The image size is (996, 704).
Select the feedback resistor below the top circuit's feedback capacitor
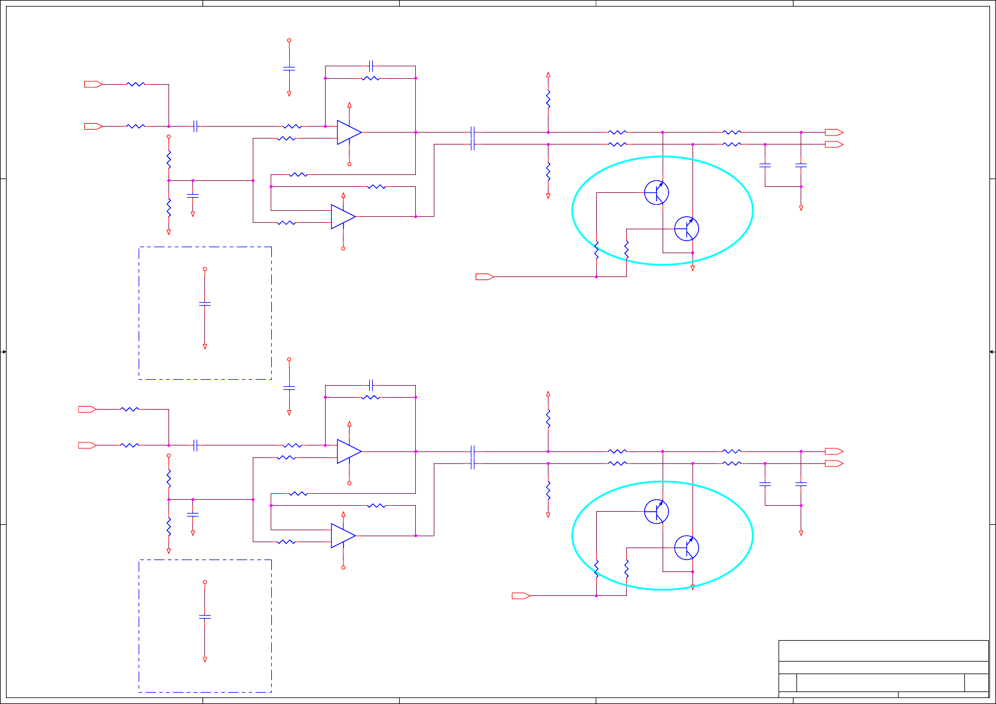point(371,78)
